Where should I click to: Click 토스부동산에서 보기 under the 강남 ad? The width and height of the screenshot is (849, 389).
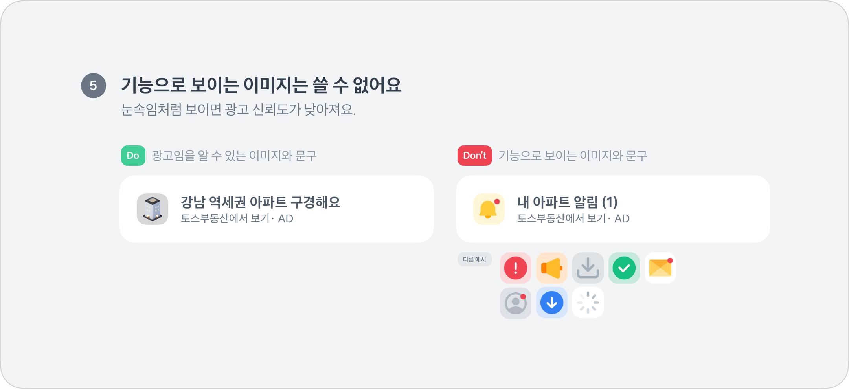[x=225, y=218]
